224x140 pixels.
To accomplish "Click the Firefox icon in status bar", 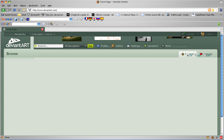I will pos(212,138).
